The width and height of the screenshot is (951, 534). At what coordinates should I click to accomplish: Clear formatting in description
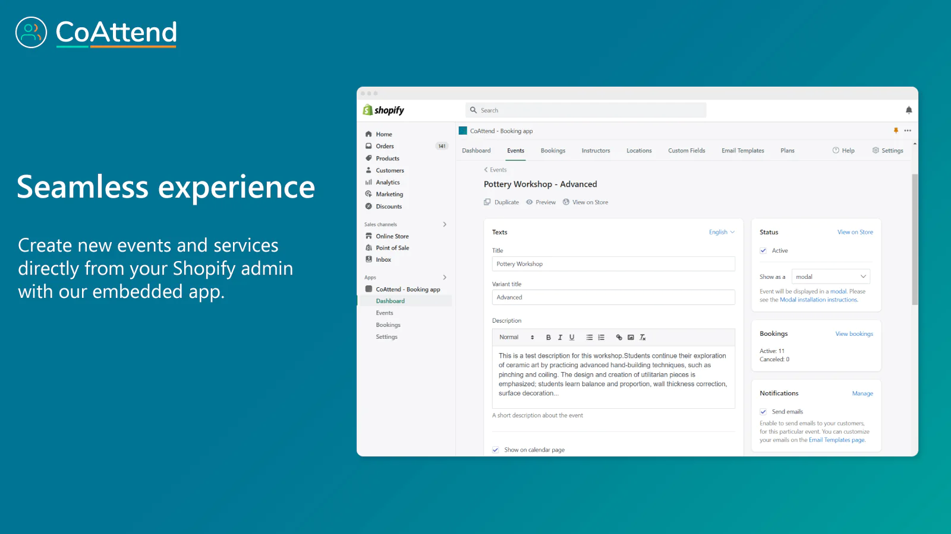(x=643, y=337)
